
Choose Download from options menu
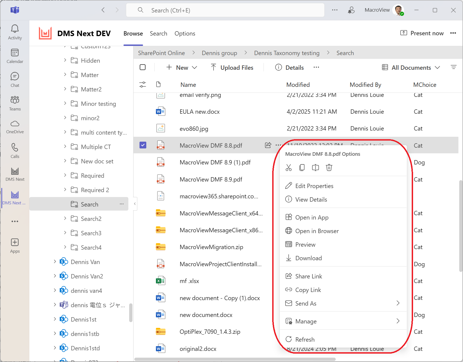click(343, 258)
